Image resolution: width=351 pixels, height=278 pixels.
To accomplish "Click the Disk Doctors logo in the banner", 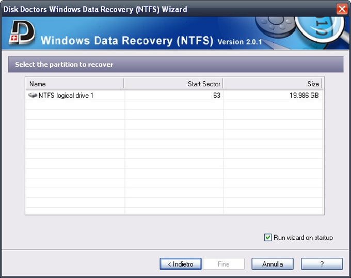I will pos(22,33).
